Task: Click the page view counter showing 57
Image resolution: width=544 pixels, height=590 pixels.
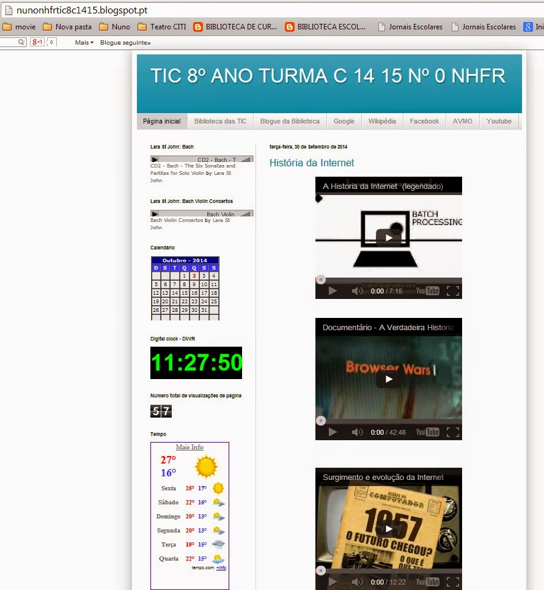Action: pos(161,411)
